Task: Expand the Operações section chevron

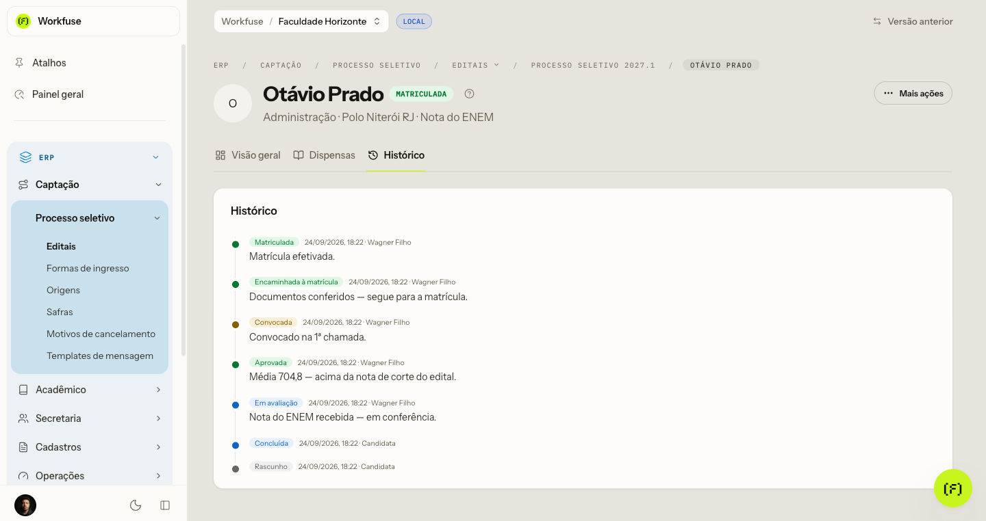Action: tap(158, 476)
